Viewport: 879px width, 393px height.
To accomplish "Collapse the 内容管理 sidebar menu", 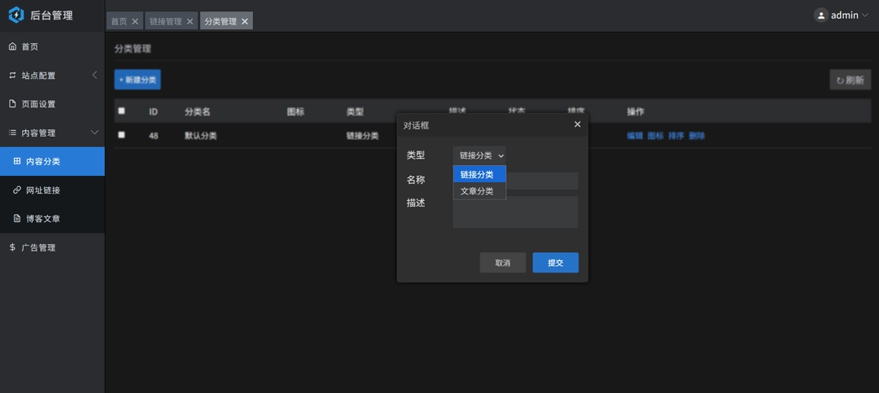I will click(52, 133).
